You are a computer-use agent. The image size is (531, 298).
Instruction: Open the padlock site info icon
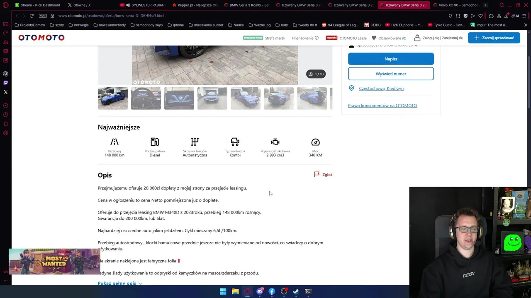(x=52, y=16)
